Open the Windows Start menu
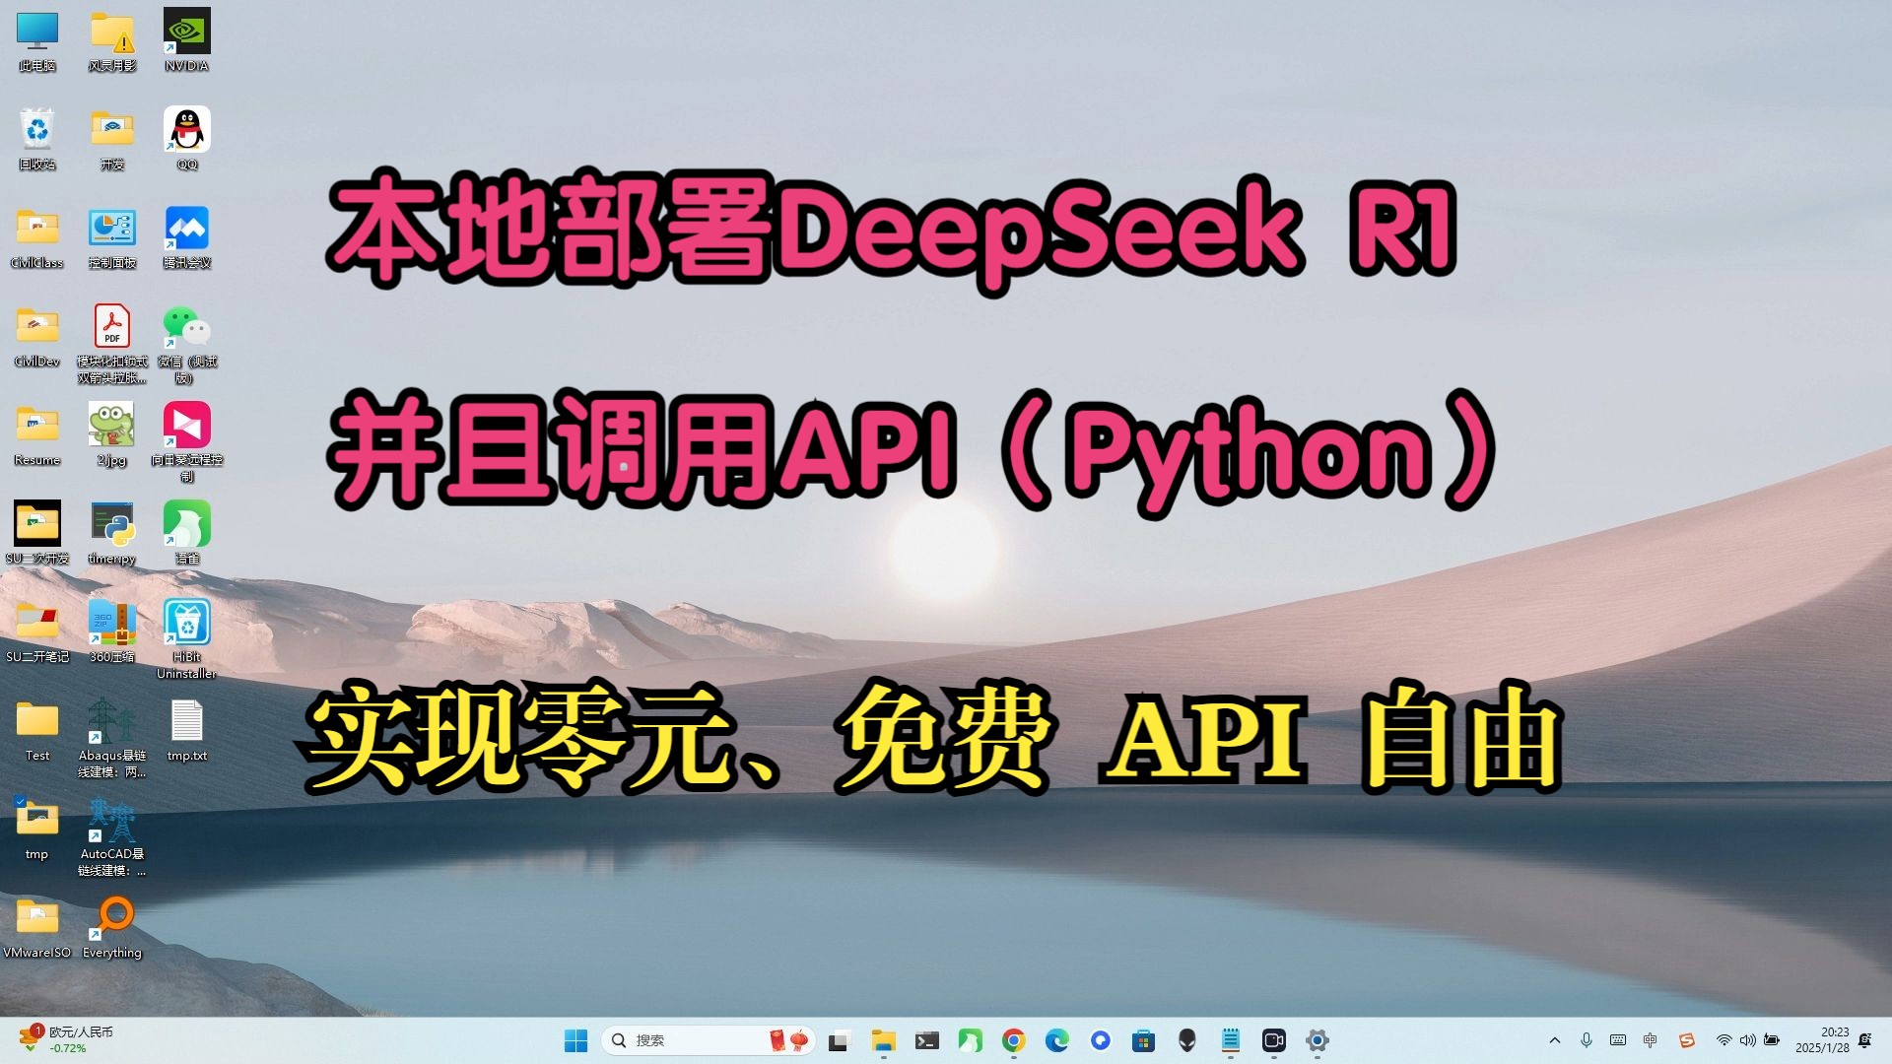The width and height of the screenshot is (1892, 1064). click(575, 1040)
